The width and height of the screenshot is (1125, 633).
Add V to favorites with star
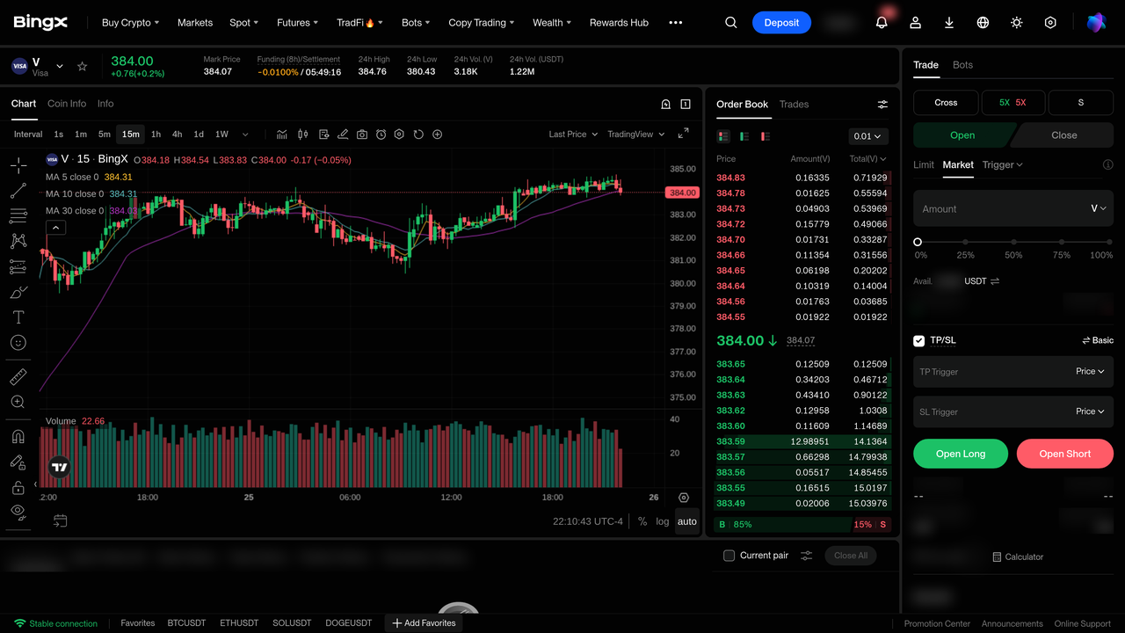click(83, 66)
